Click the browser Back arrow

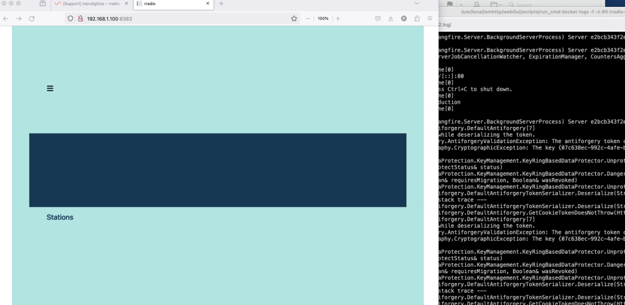[6, 19]
